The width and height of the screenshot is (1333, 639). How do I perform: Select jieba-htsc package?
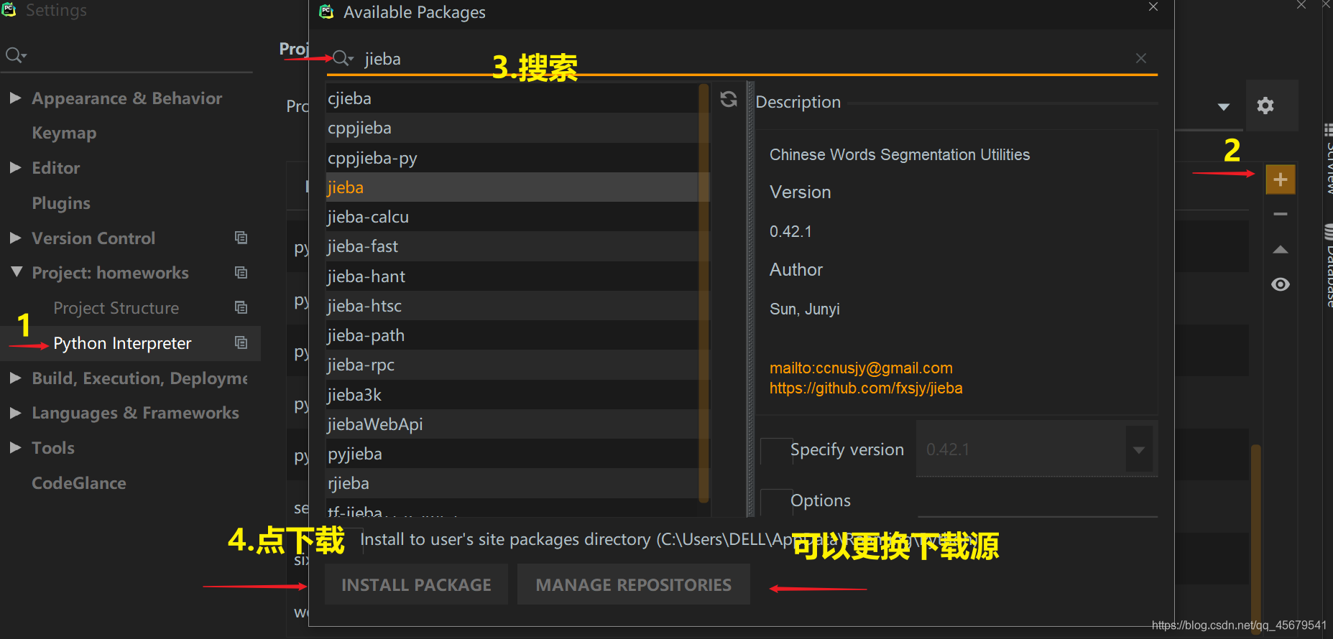[x=513, y=306]
